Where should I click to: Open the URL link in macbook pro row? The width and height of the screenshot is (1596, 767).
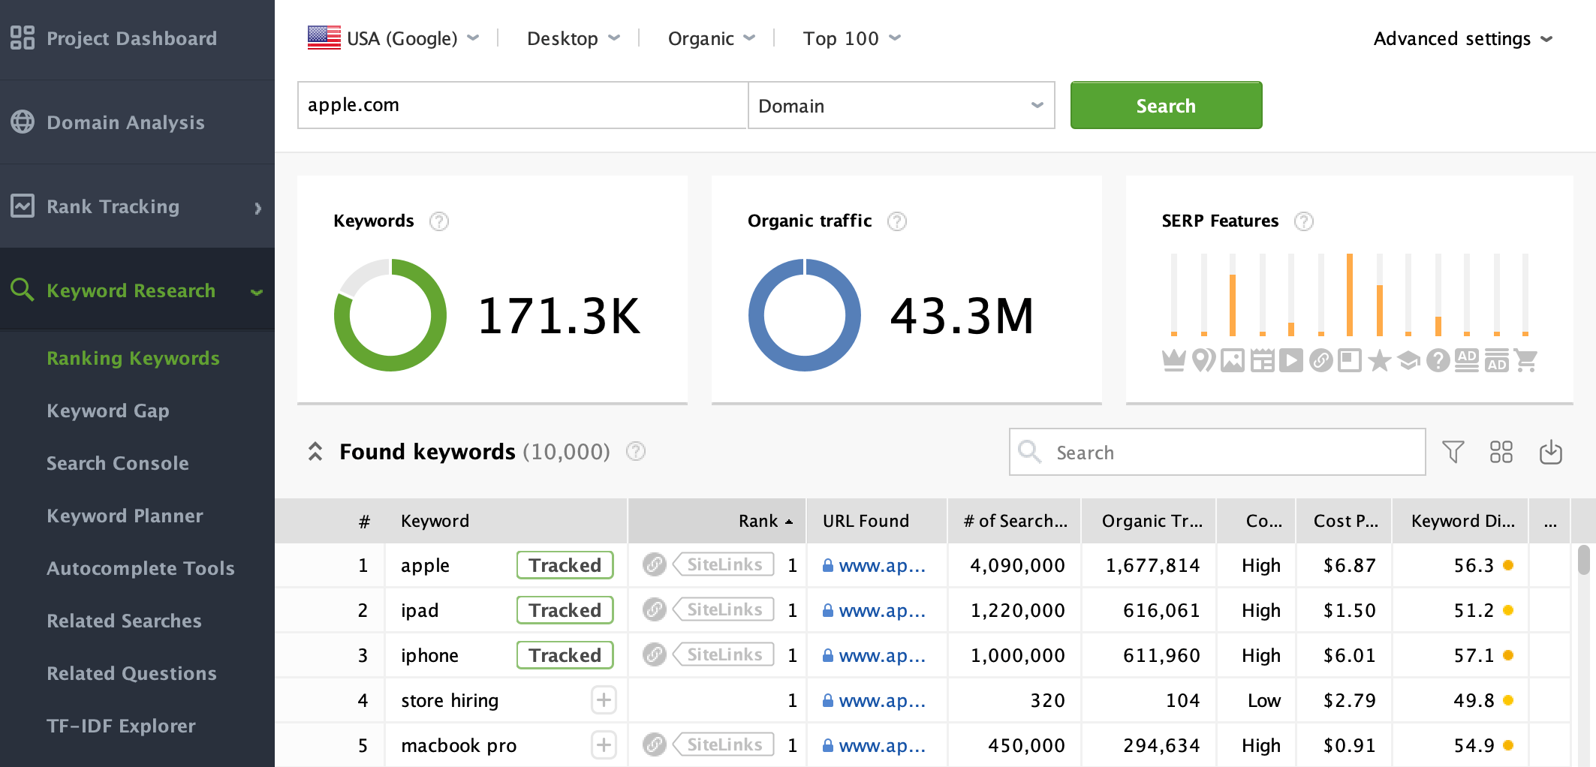881,746
